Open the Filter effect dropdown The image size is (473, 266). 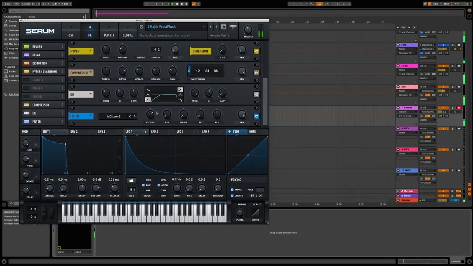(x=81, y=116)
